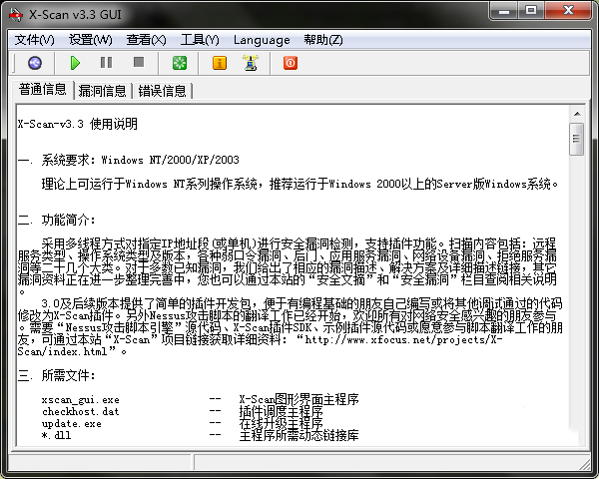Select the 错误信息 tab

tap(162, 91)
